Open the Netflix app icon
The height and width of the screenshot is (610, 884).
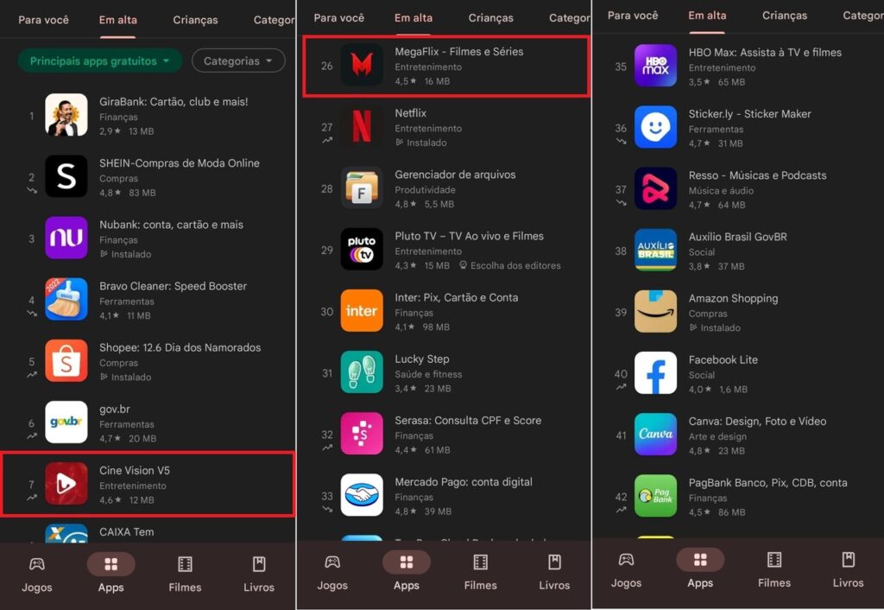(362, 126)
